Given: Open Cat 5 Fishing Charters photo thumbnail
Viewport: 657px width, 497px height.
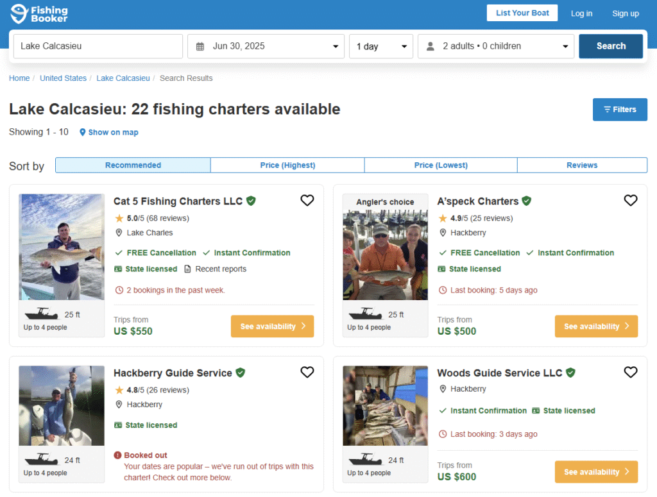Looking at the screenshot, I should click(62, 247).
